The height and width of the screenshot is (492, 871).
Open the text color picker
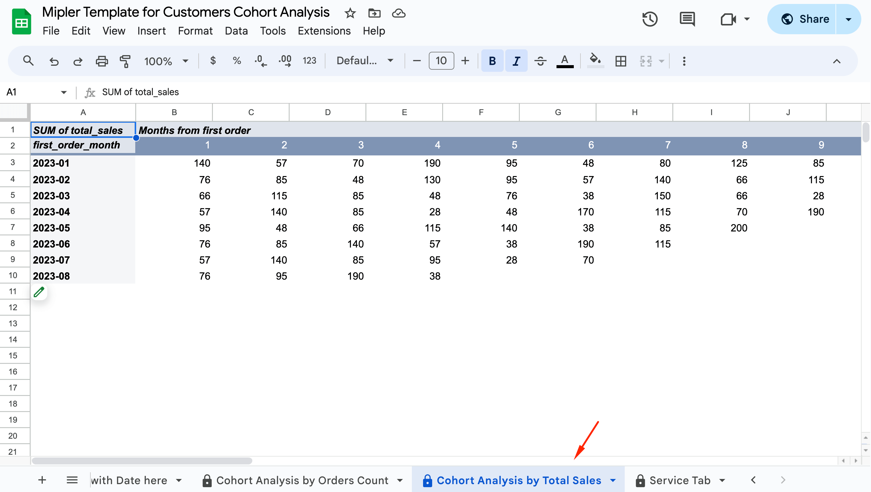pyautogui.click(x=565, y=61)
